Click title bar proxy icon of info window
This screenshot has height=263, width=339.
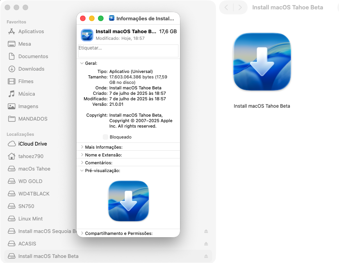pos(112,18)
